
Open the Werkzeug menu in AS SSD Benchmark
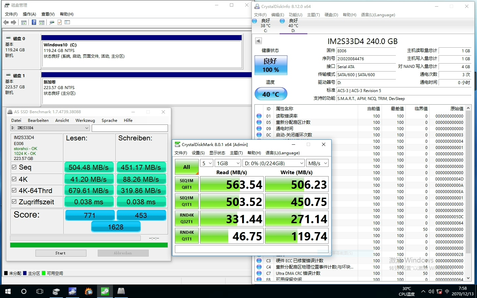tap(85, 121)
